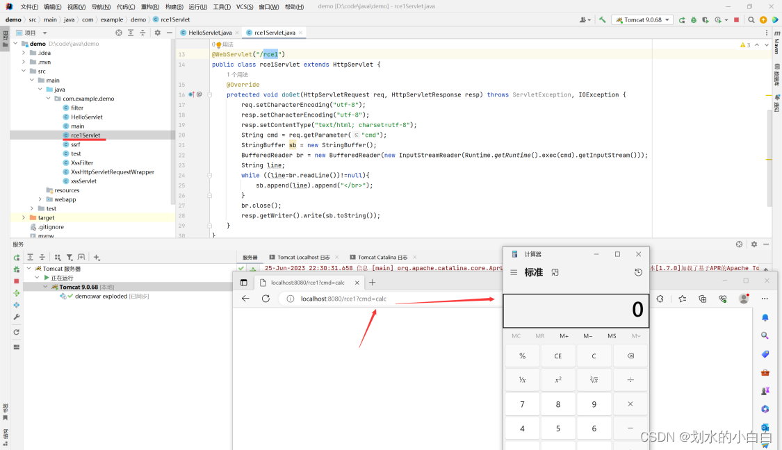Open Search Everywhere magnifier icon
Viewport: 782px width, 450px height.
pyautogui.click(x=751, y=20)
